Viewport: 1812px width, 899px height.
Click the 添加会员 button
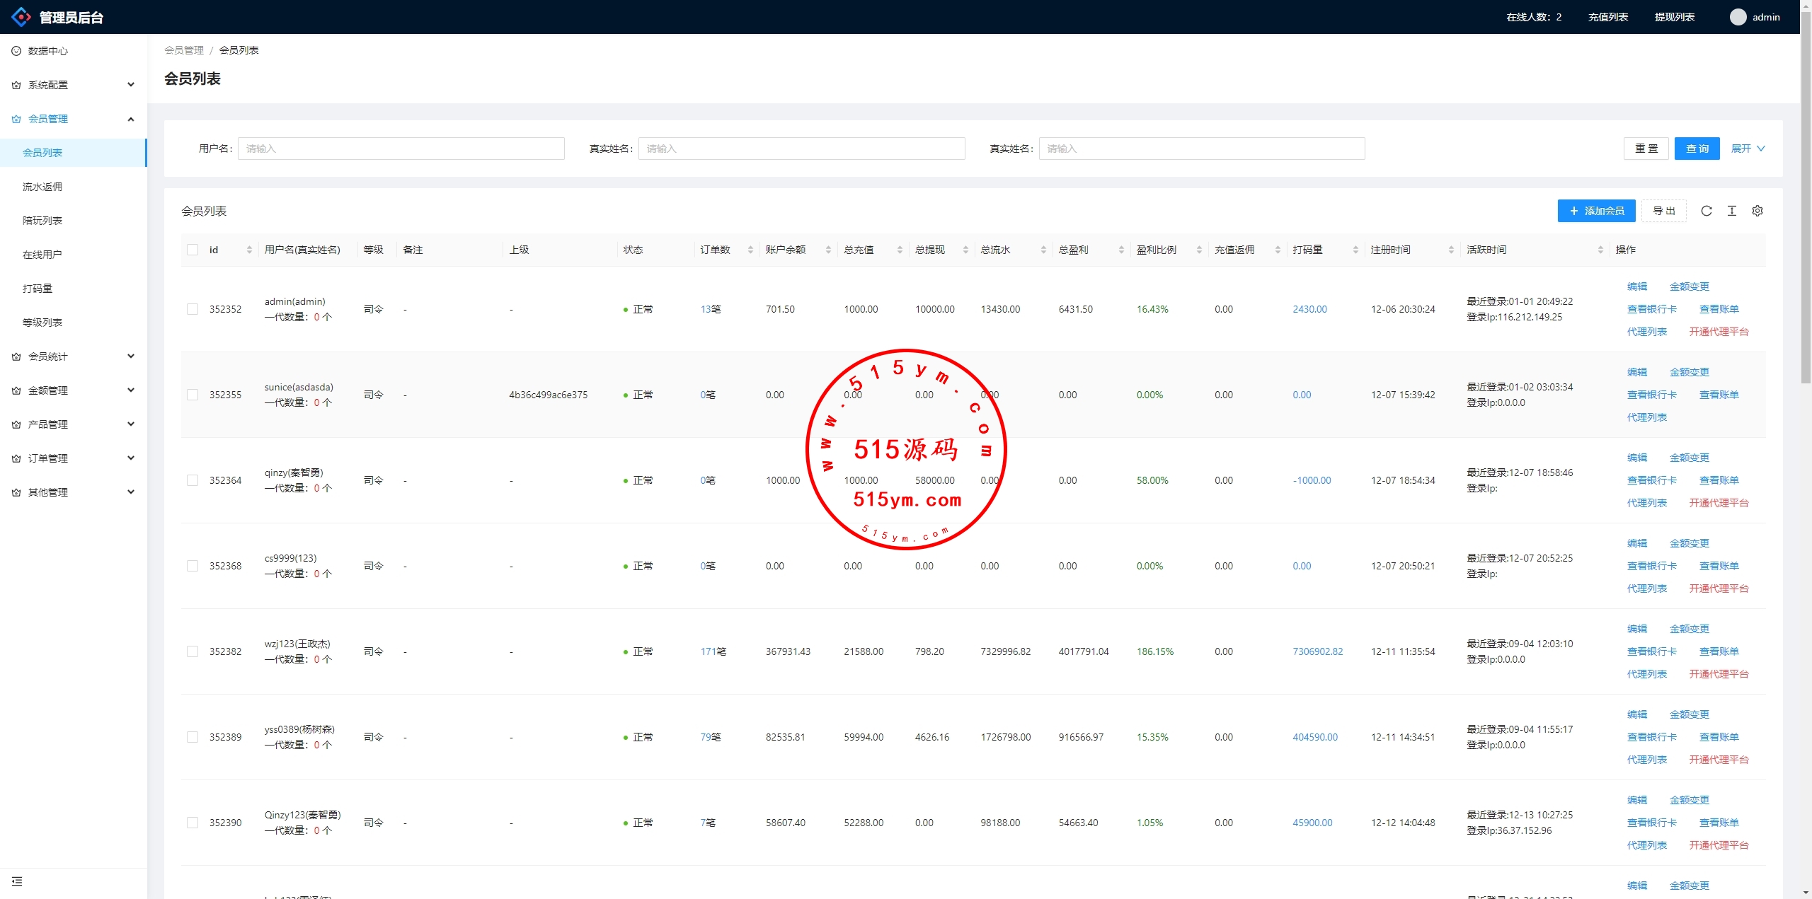tap(1596, 211)
